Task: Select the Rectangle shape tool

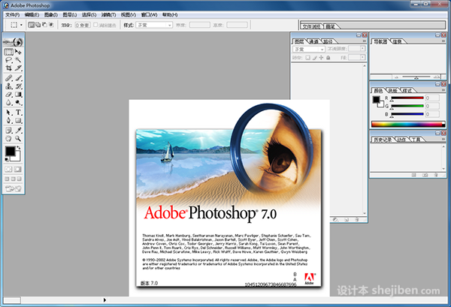Action: tap(18, 120)
